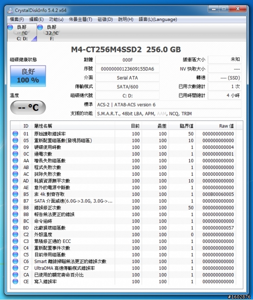
Task: Click the power on count field 1 次
Action: click(x=225, y=87)
